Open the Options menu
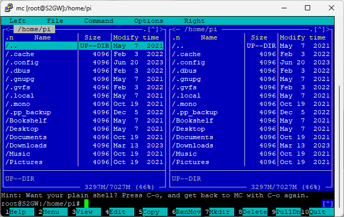The width and height of the screenshot is (344, 217). [x=148, y=21]
